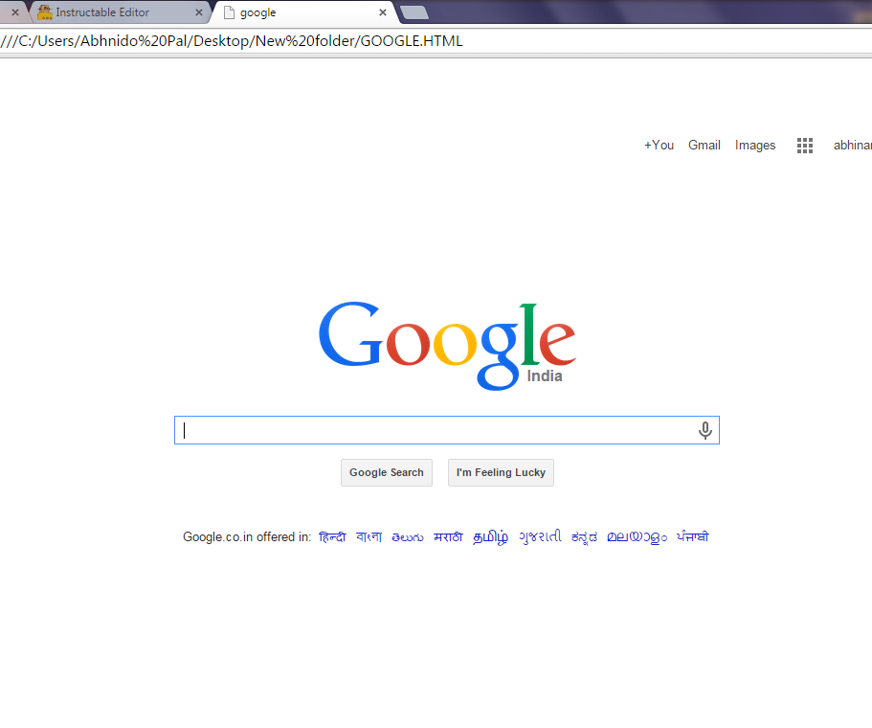Close the Instructable Editor tab
The image size is (872, 728).
click(198, 12)
